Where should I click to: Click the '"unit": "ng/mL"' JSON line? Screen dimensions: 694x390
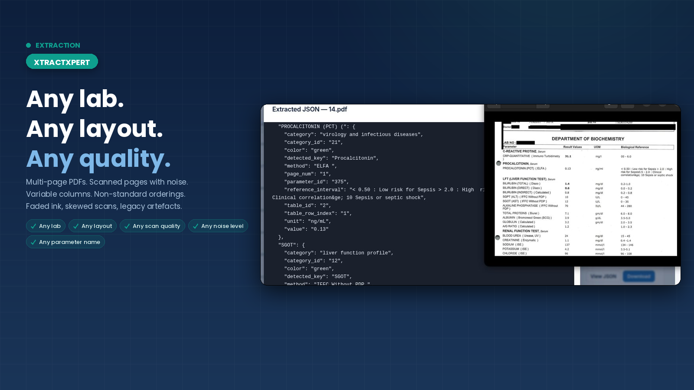[308, 221]
